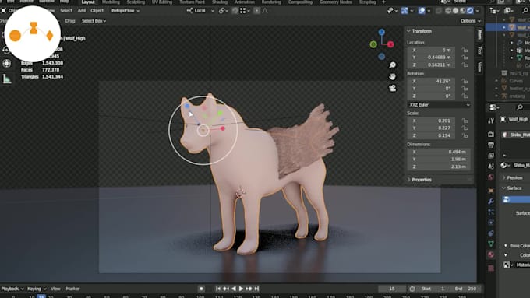Open the Select menu in the viewport header

[x=66, y=11]
